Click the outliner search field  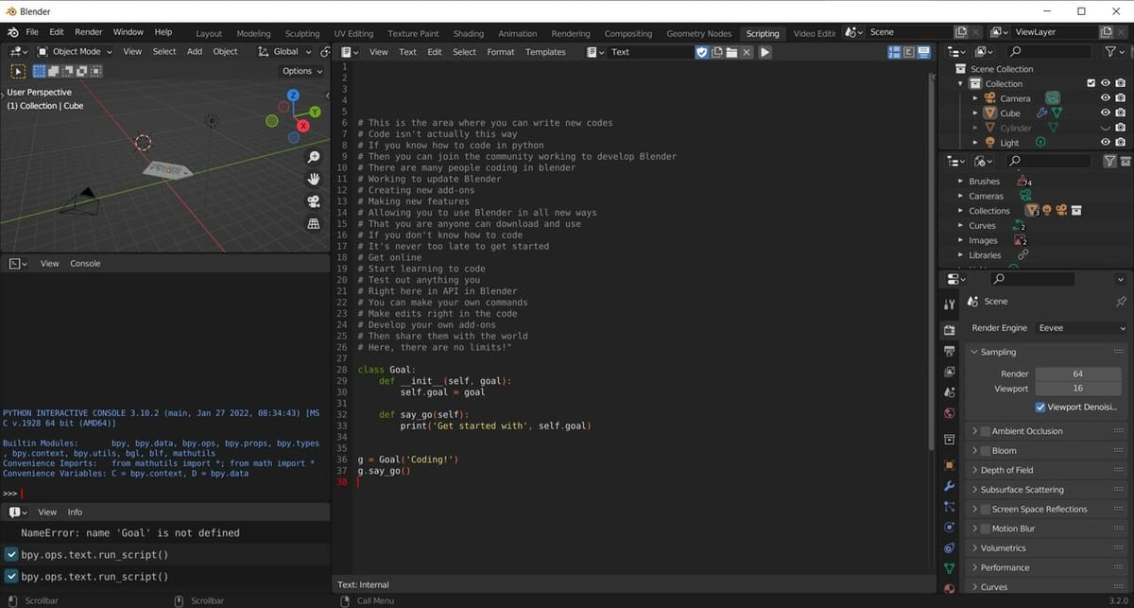coord(1049,52)
